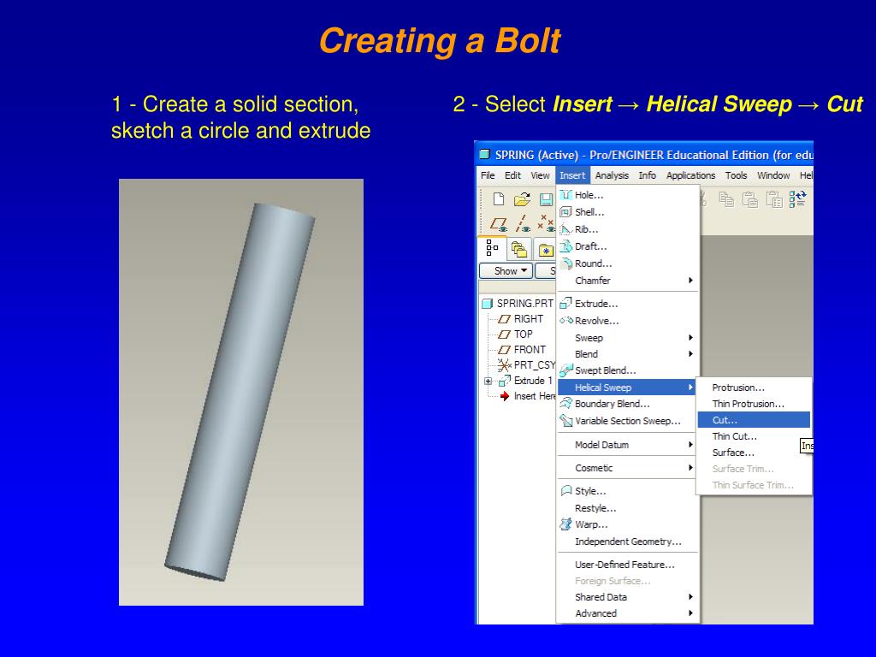This screenshot has width=876, height=657.
Task: Open the Window menu
Action: (773, 175)
